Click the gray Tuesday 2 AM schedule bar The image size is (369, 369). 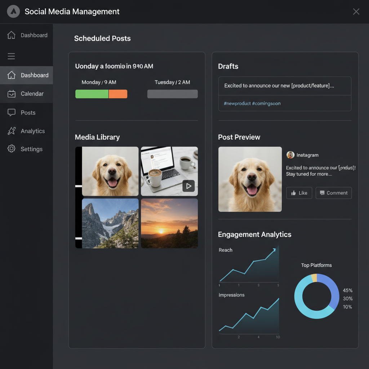click(172, 94)
